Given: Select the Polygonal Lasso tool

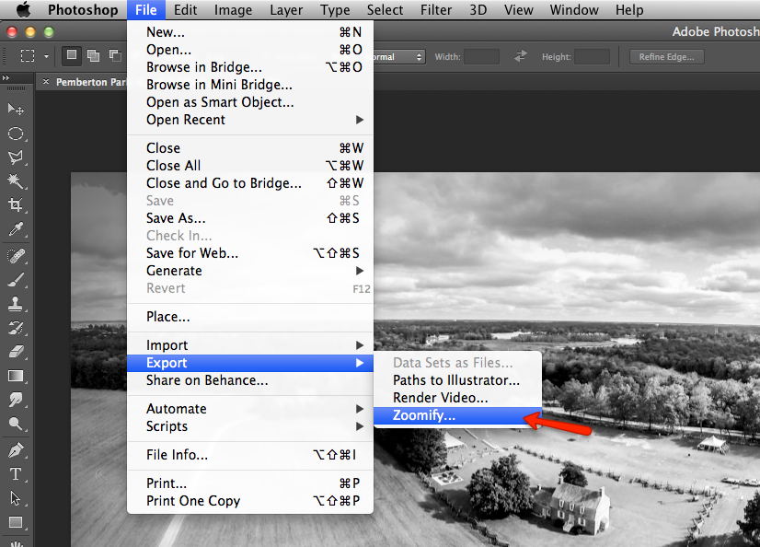Looking at the screenshot, I should click(x=16, y=157).
